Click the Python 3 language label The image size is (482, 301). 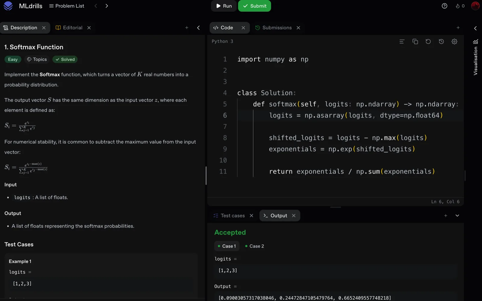pos(222,41)
